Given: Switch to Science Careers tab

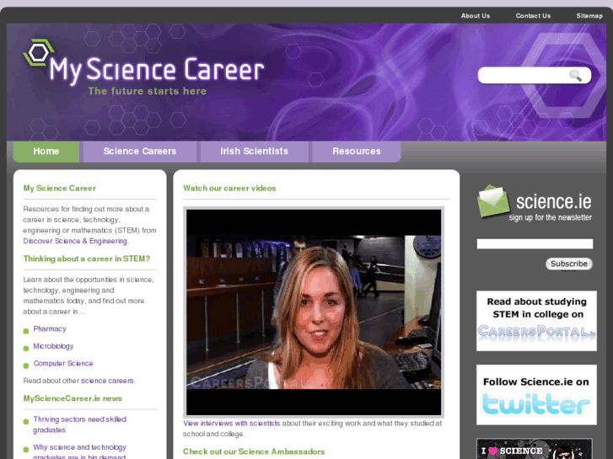Looking at the screenshot, I should click(x=140, y=152).
